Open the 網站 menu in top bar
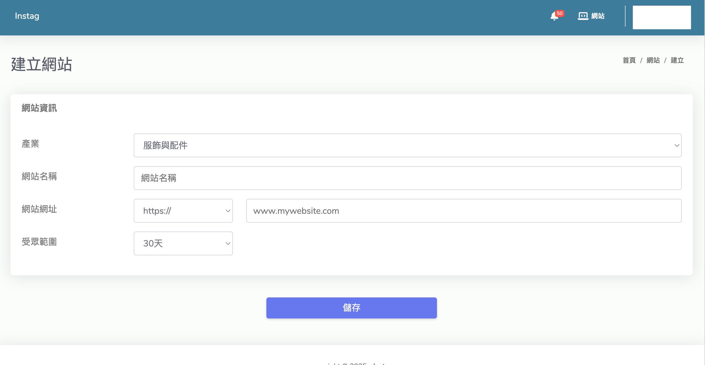The width and height of the screenshot is (705, 365). [598, 16]
